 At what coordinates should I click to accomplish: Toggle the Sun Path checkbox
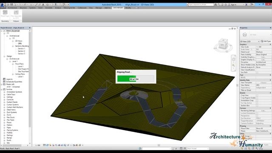[x=257, y=72]
